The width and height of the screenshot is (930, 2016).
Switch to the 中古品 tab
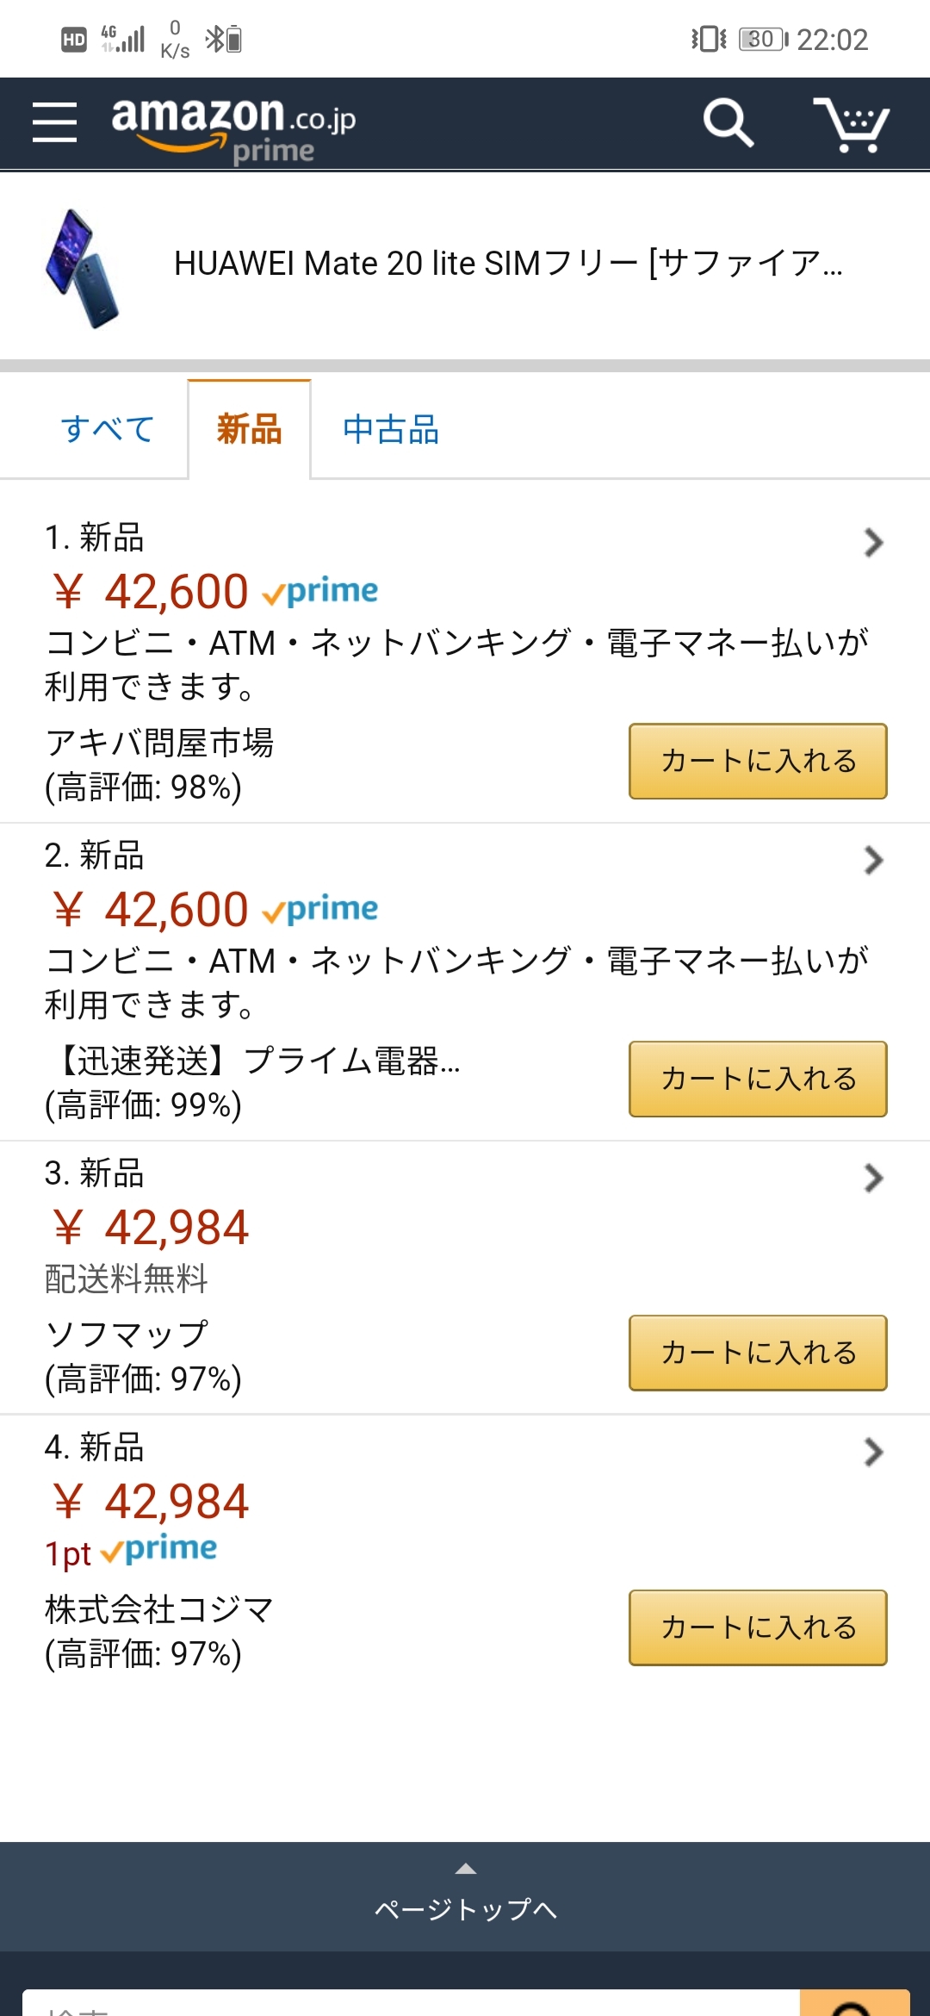tap(391, 430)
